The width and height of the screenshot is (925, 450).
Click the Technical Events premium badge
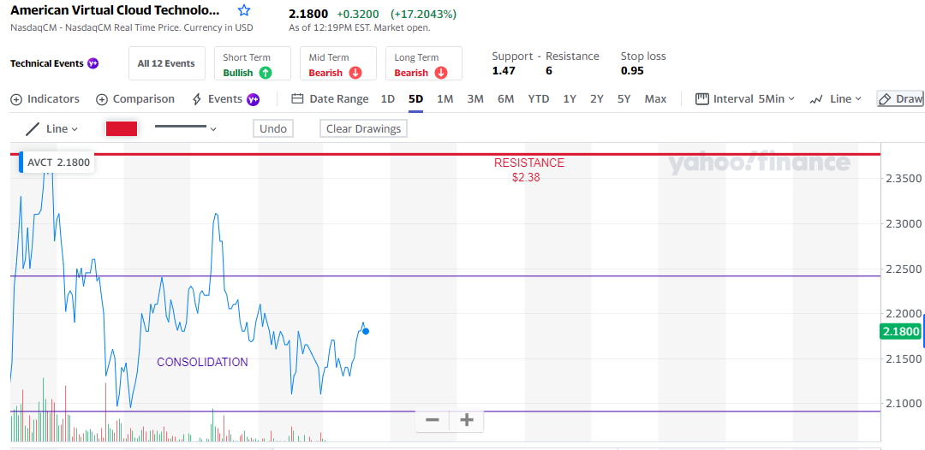click(x=93, y=63)
